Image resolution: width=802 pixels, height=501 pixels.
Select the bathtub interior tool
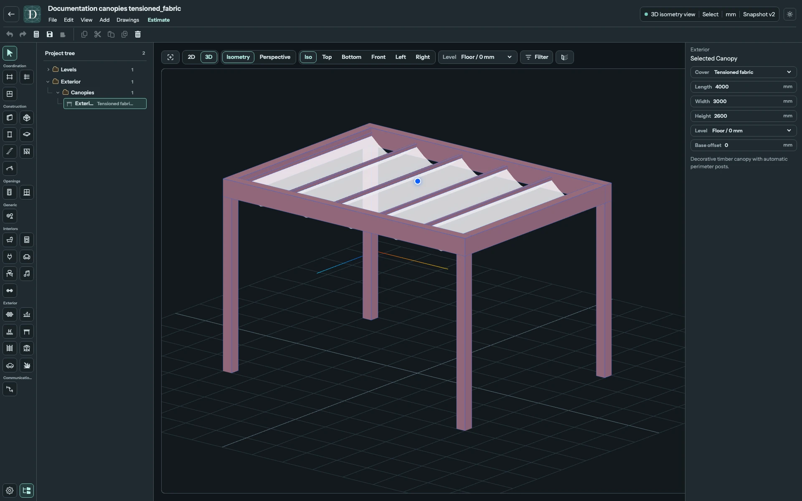pos(10,240)
